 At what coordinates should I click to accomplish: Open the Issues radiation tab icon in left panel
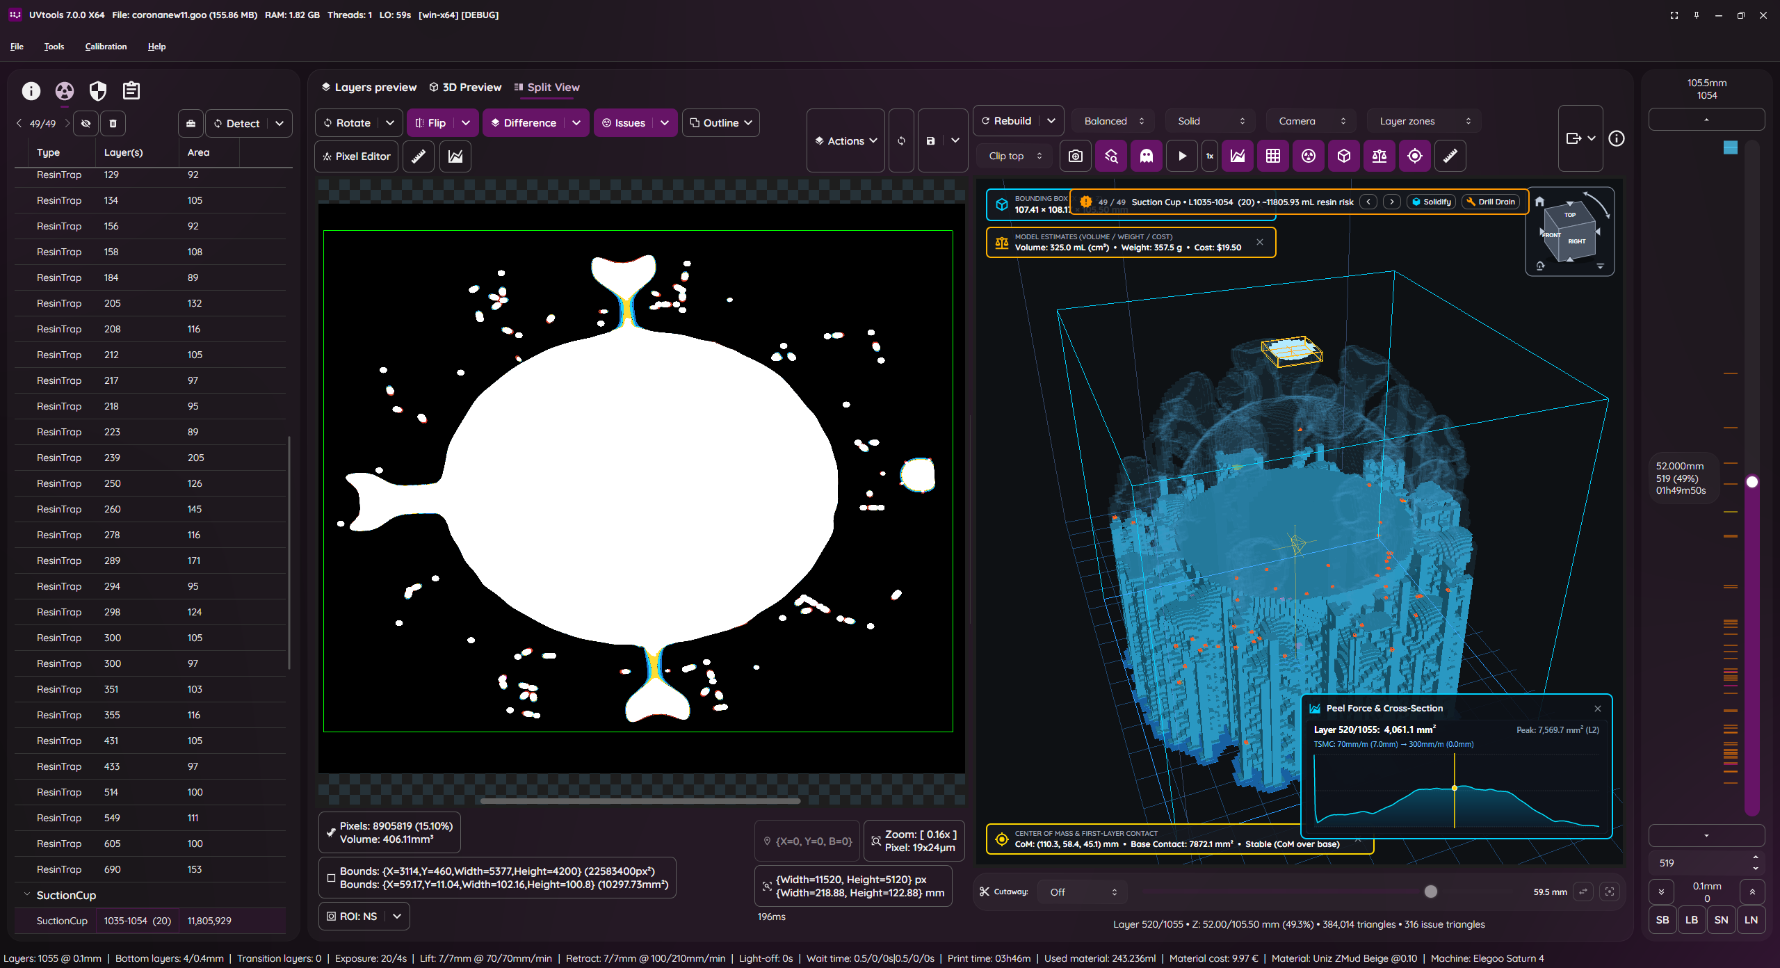tap(64, 91)
